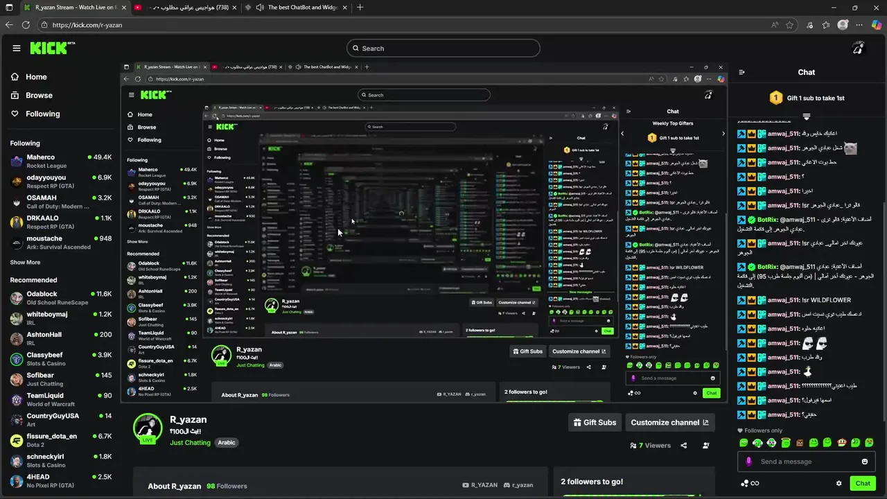This screenshot has width=887, height=499.
Task: Insert the first green Kick emote
Action: [744, 442]
